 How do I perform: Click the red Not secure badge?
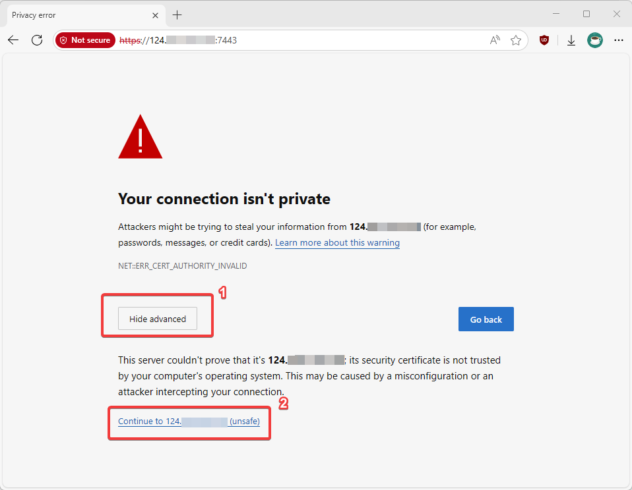pyautogui.click(x=86, y=40)
